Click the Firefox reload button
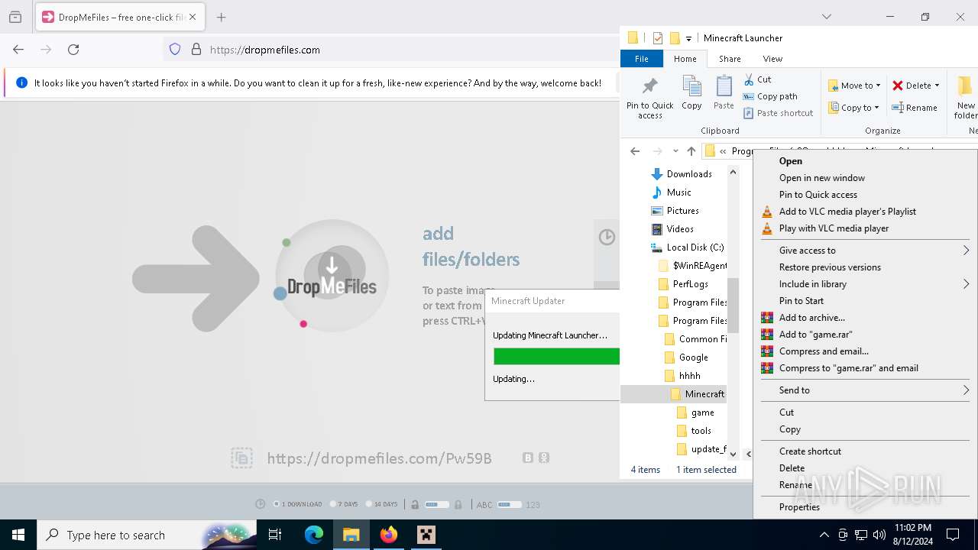Viewport: 978px width, 550px height. tap(73, 50)
